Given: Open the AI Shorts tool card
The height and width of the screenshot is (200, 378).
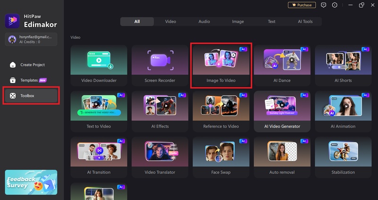Looking at the screenshot, I should click(343, 66).
